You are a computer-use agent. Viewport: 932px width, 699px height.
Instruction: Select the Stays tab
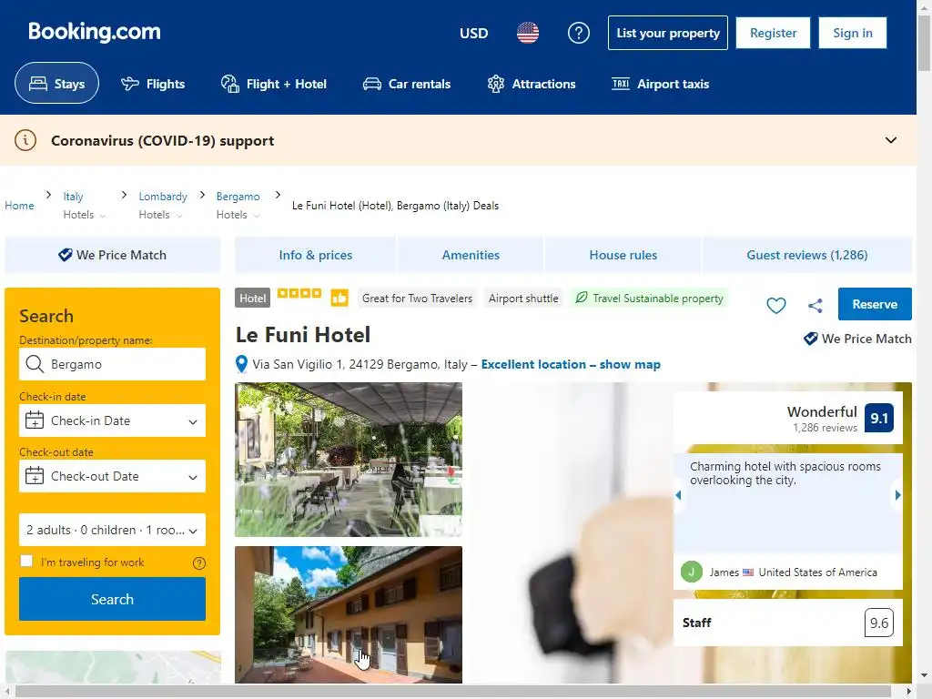(x=57, y=83)
